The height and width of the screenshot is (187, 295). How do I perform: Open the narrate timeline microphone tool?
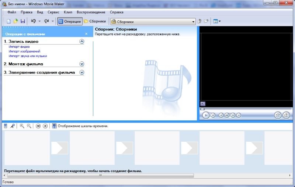13,126
